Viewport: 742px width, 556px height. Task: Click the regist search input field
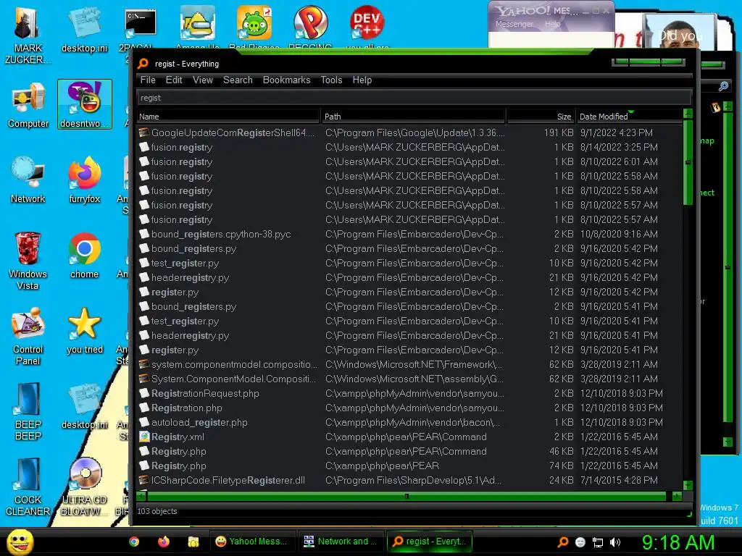(414, 98)
